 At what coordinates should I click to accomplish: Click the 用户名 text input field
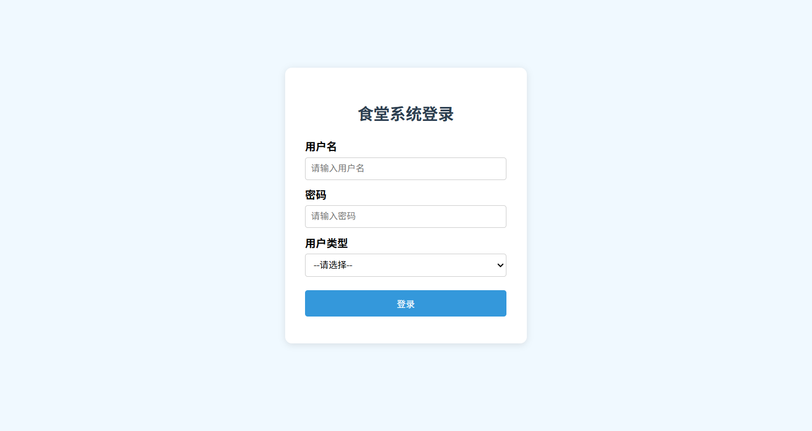[405, 169]
